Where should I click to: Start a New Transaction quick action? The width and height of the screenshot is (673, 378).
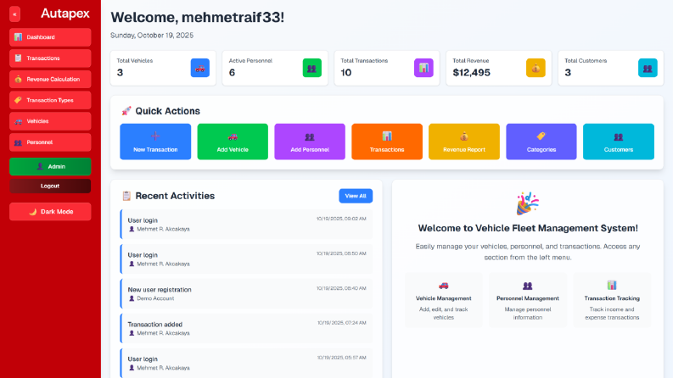point(155,142)
